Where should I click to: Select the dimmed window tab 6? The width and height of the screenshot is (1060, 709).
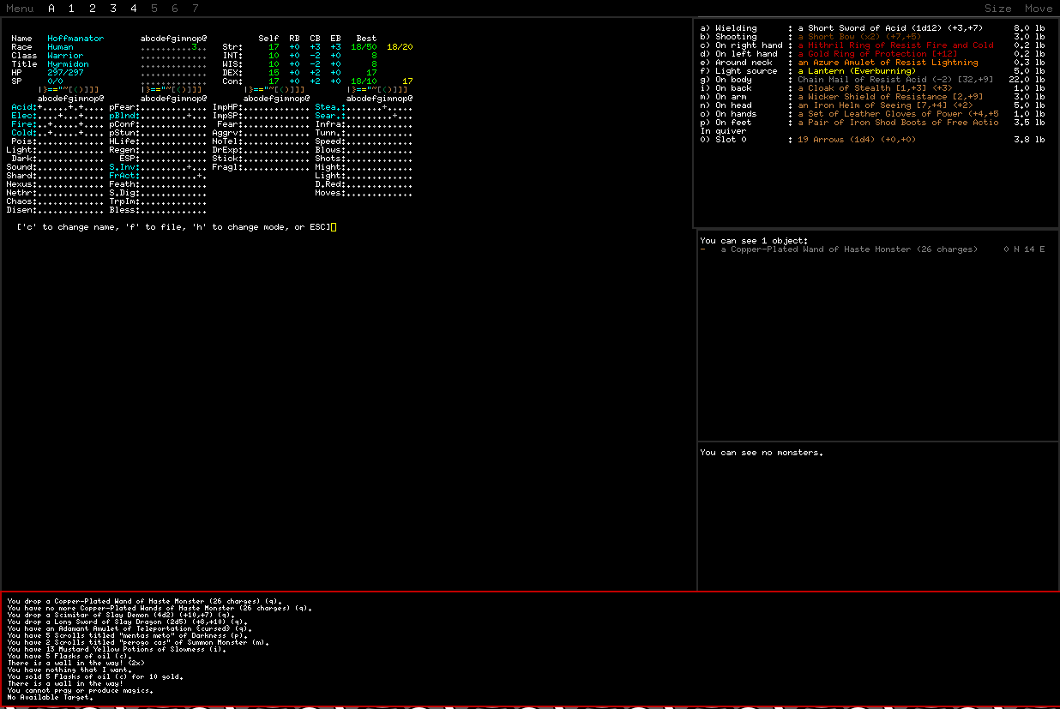click(175, 9)
